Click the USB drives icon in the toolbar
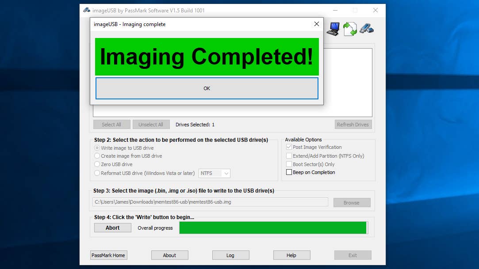 pyautogui.click(x=366, y=28)
